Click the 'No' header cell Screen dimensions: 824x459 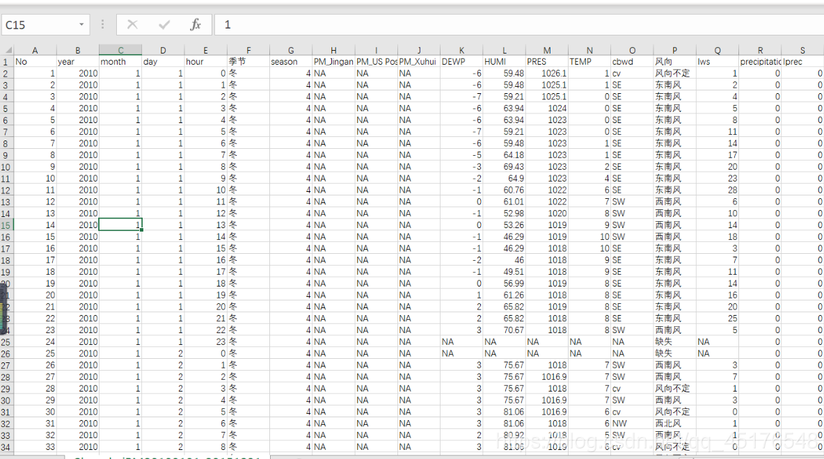35,61
